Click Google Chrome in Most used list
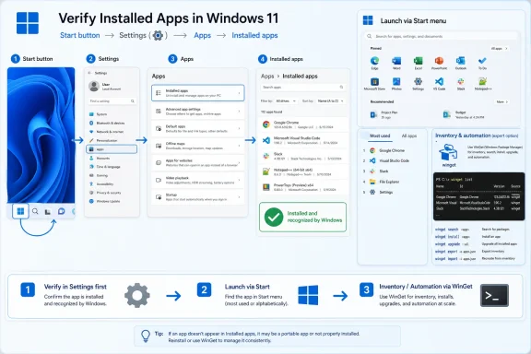 pyautogui.click(x=387, y=150)
